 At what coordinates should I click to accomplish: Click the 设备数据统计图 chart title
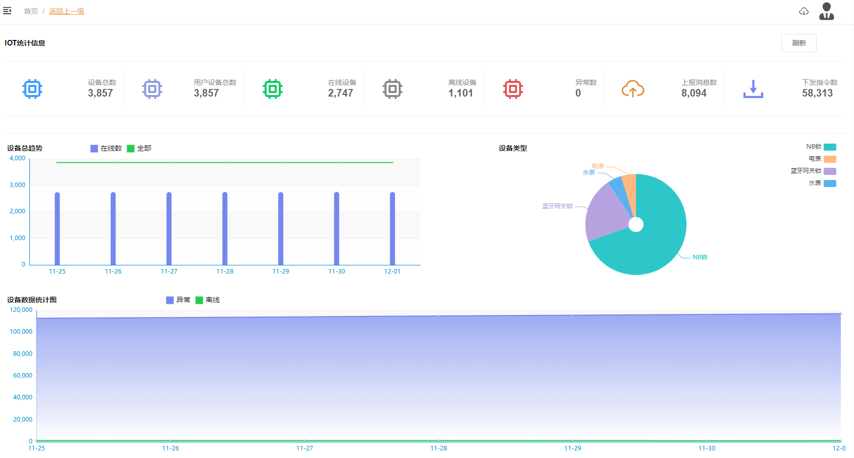32,300
